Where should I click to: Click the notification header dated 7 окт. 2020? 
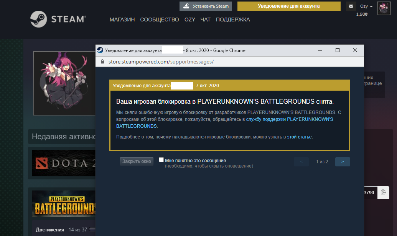[x=230, y=86]
